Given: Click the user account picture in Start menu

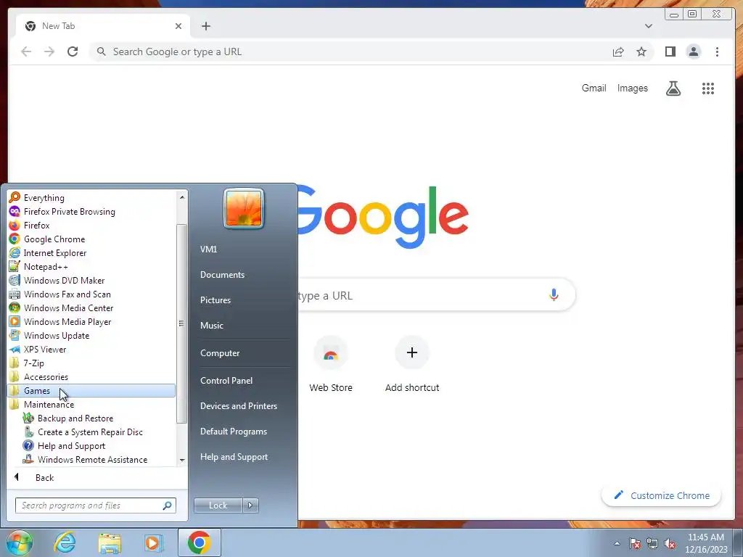Looking at the screenshot, I should point(244,208).
